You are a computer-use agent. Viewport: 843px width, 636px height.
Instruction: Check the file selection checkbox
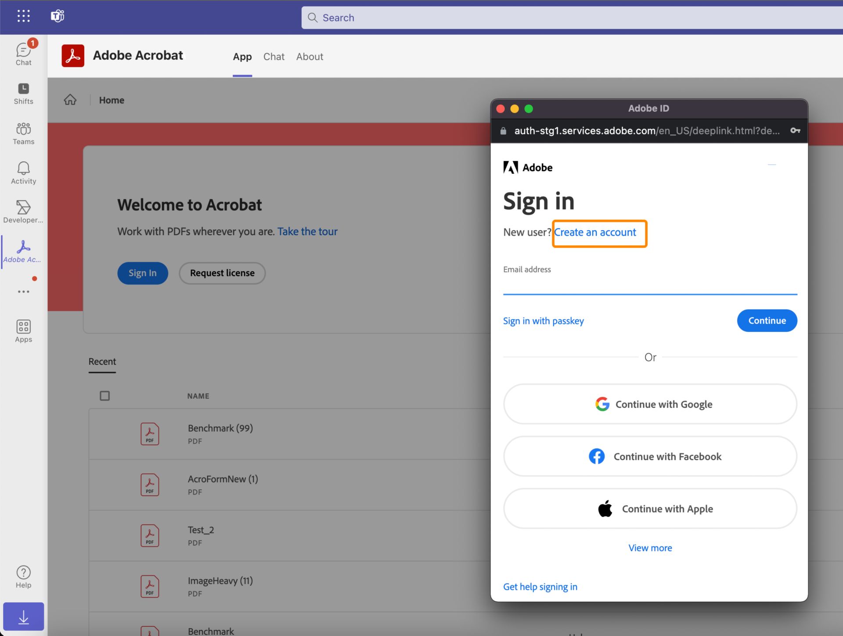104,396
